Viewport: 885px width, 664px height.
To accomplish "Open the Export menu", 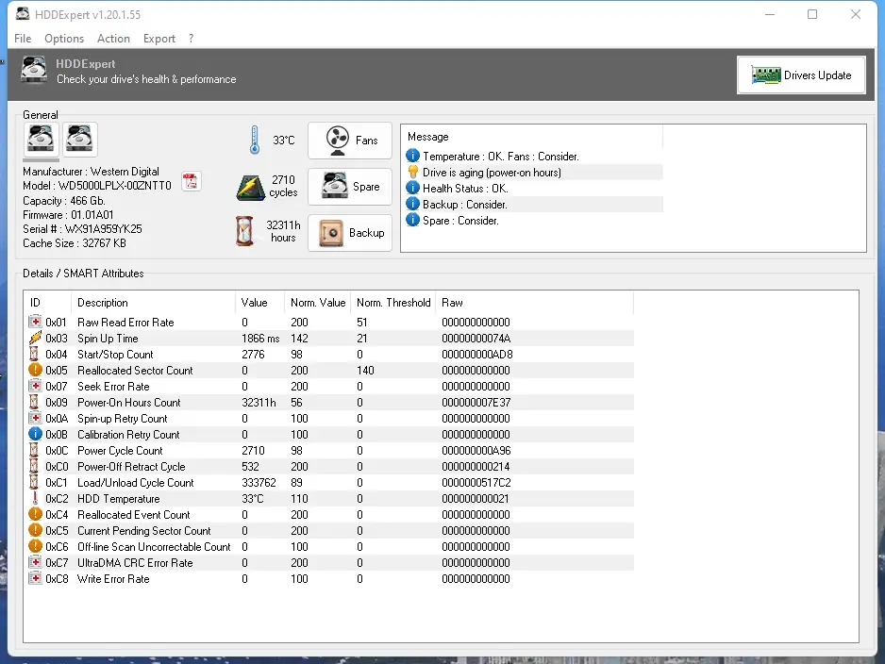I will click(159, 39).
